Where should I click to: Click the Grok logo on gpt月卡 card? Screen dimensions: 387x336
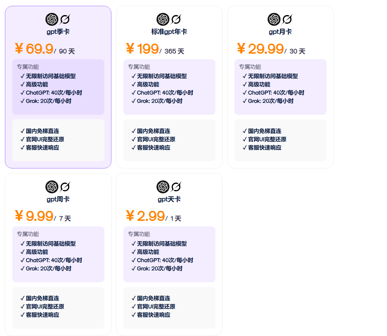click(287, 19)
